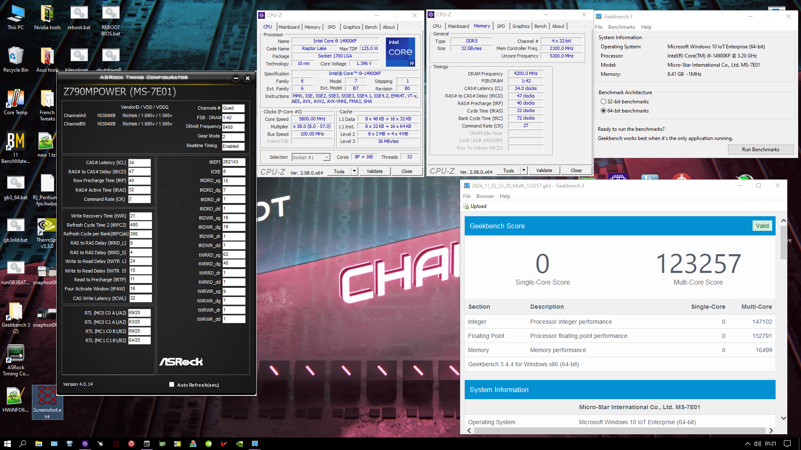The height and width of the screenshot is (450, 801).
Task: Click the volume icon in system tray
Action: [758, 444]
